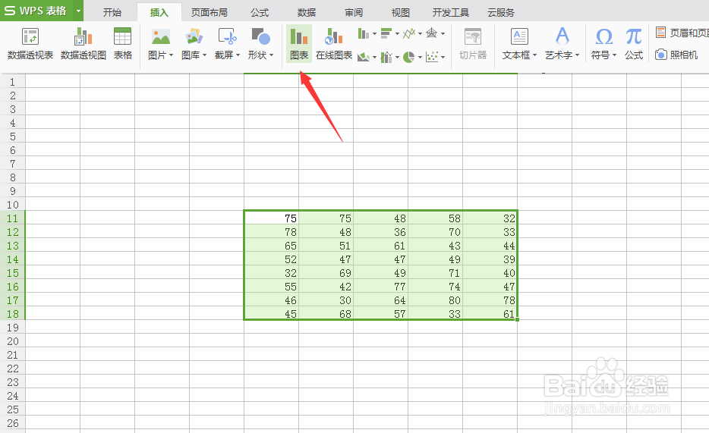Select the cell with 51 in row 13
This screenshot has width=709, height=433.
tap(326, 245)
